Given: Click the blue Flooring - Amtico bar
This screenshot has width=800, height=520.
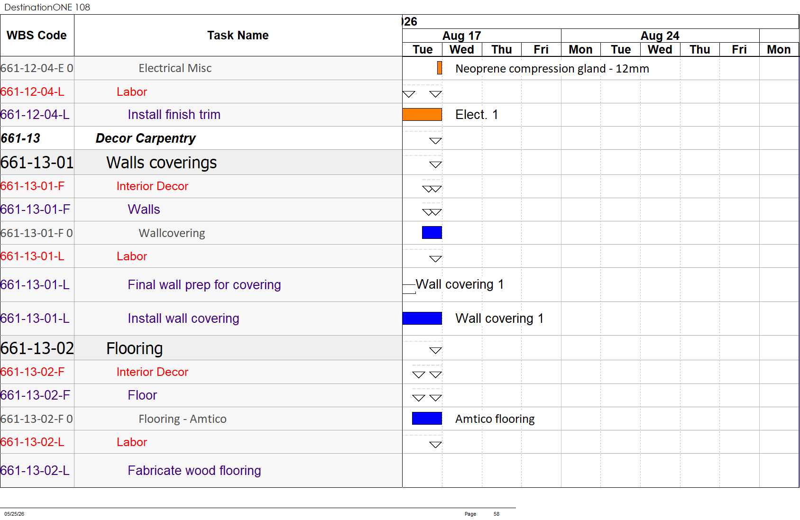Looking at the screenshot, I should [427, 418].
